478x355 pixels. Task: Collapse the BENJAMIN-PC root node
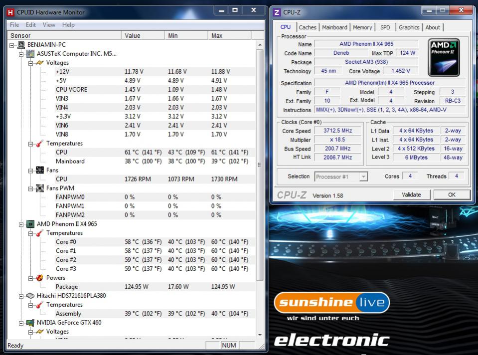click(12, 45)
